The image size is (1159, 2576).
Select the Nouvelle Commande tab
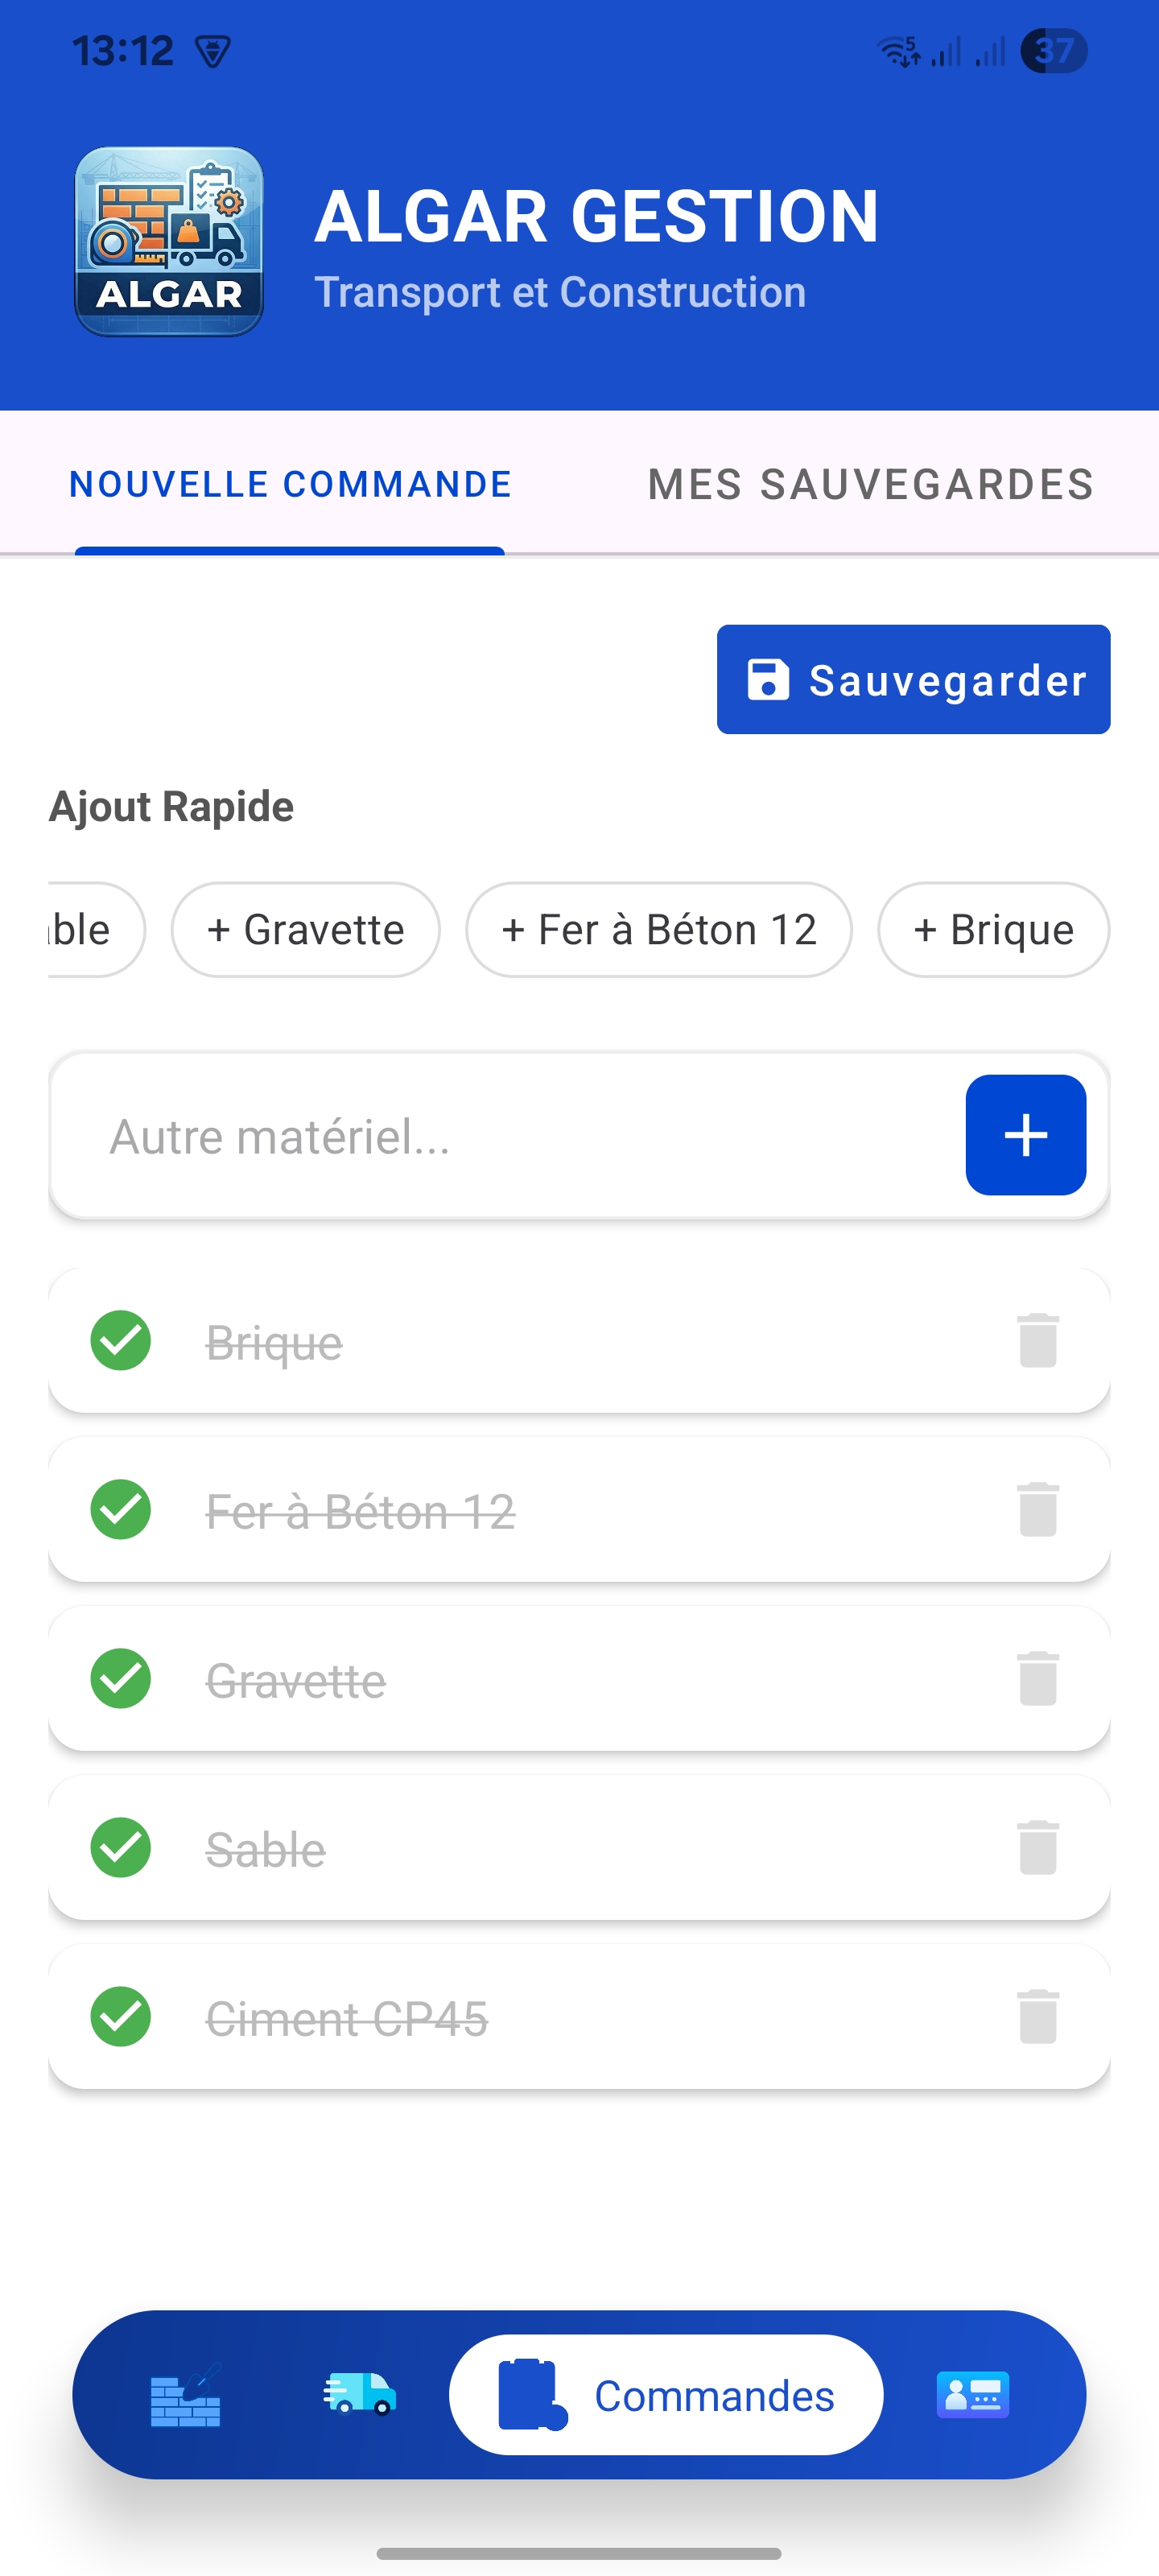290,484
